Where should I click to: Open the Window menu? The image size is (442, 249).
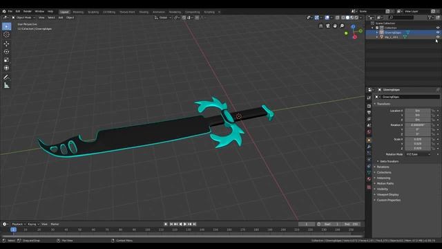tap(39, 11)
